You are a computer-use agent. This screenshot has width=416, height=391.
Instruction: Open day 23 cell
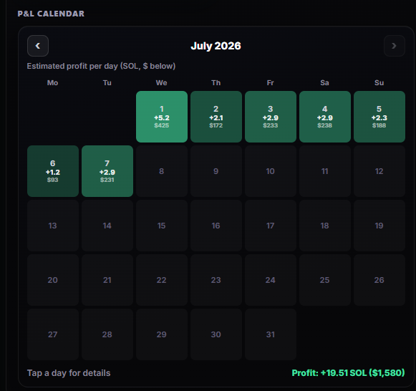pos(216,280)
